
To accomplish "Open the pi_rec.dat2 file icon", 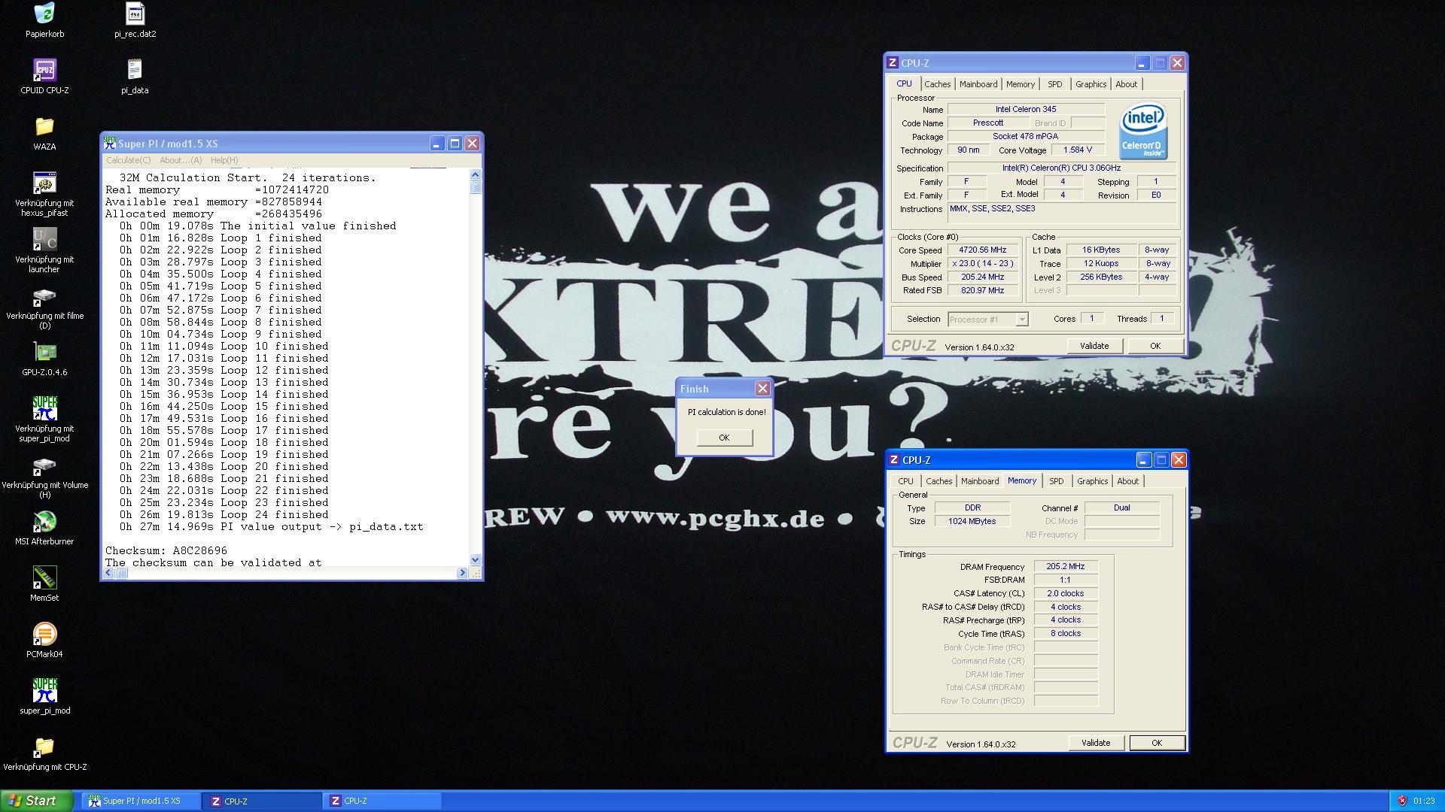I will click(135, 13).
